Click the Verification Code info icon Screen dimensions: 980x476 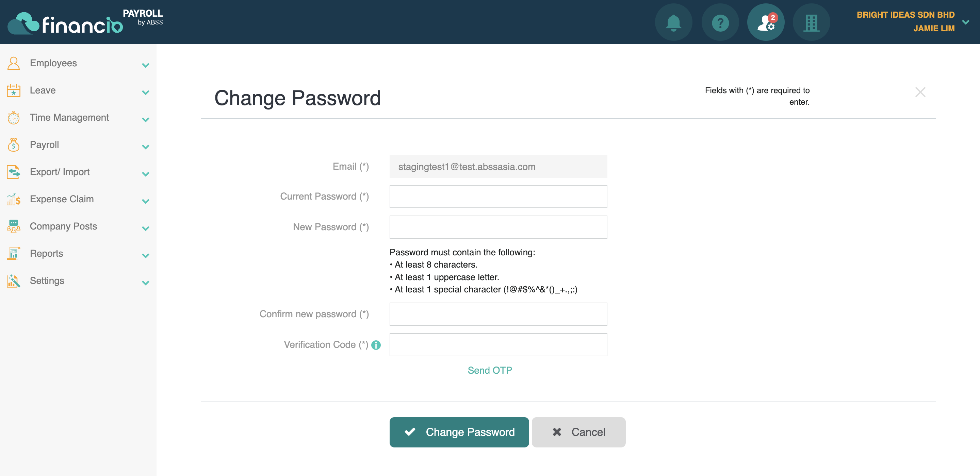coord(376,345)
